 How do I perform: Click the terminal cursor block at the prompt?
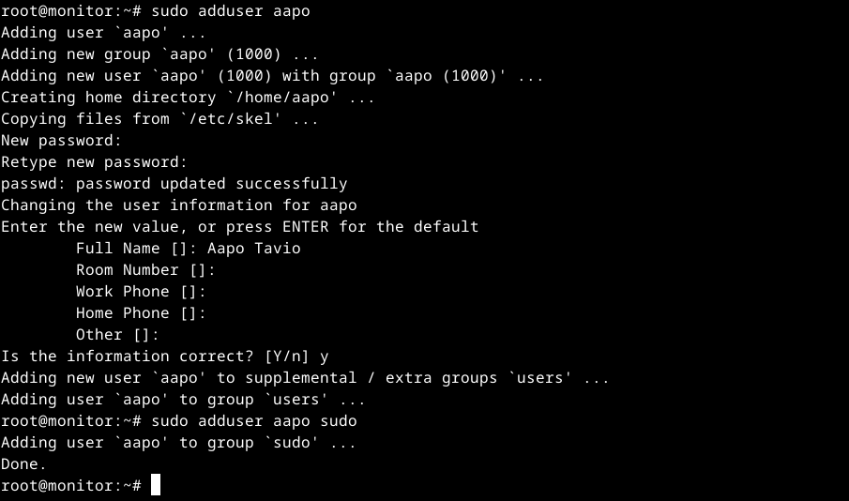(156, 485)
